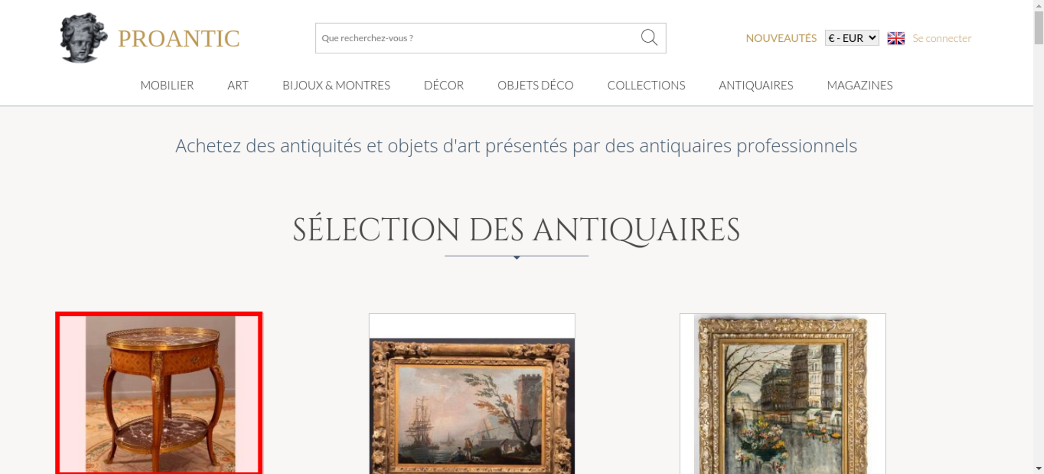Click the PROANTIC brand name text

click(179, 39)
